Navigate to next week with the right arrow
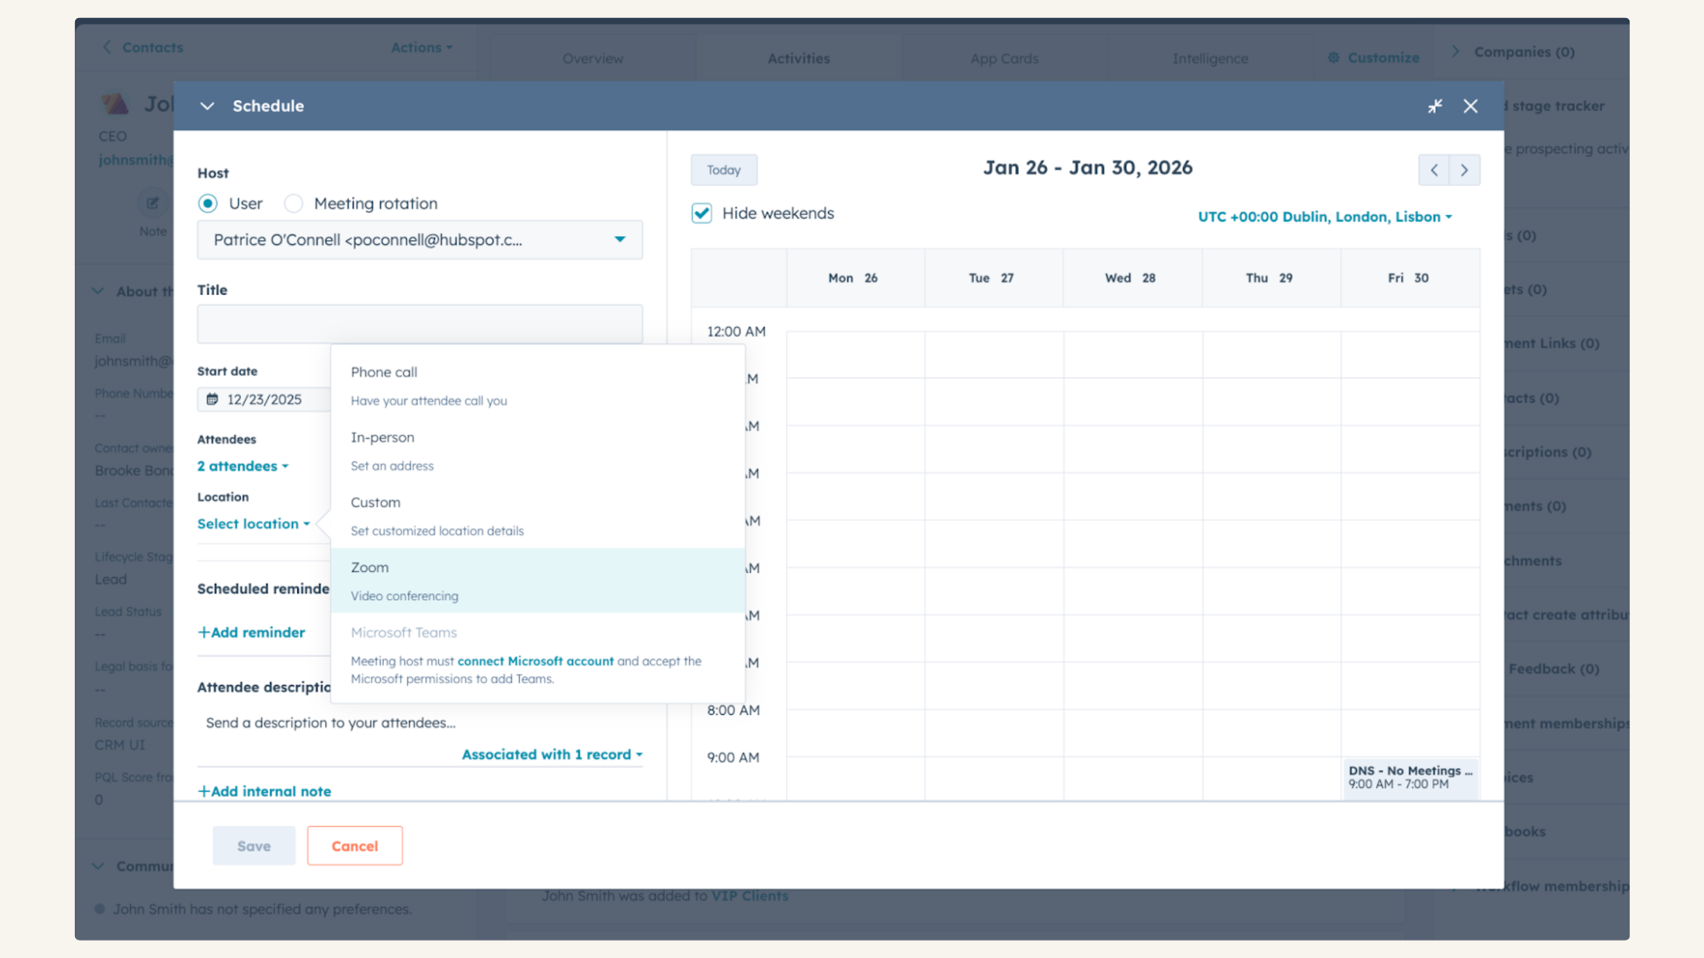1704x958 pixels. (1464, 169)
